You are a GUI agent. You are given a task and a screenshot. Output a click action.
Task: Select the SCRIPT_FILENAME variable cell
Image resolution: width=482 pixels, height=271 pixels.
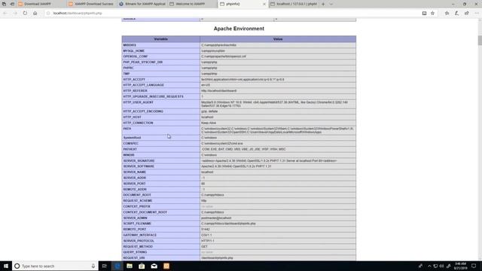160,224
